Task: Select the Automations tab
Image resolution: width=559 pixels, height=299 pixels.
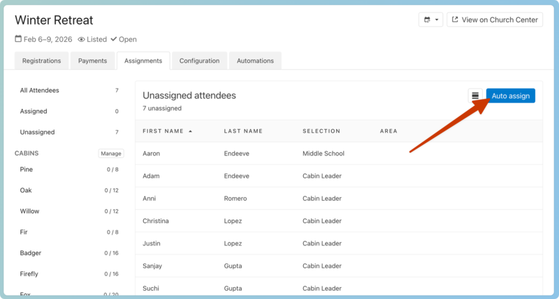Action: click(x=255, y=61)
